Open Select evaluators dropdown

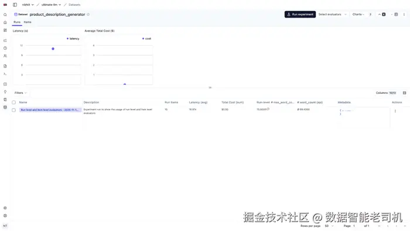coord(333,15)
